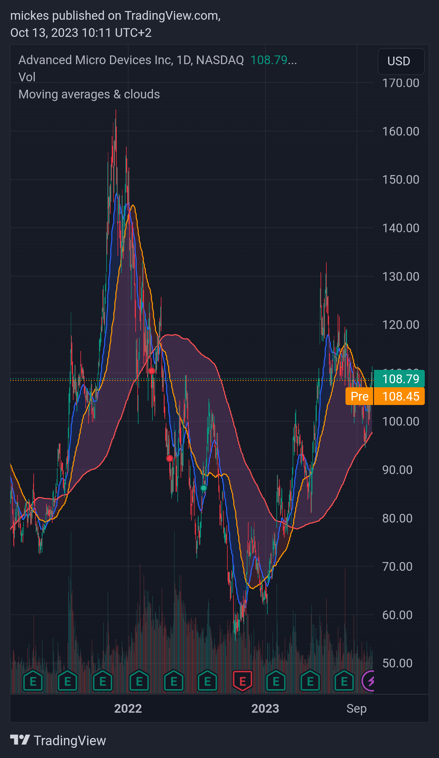
Task: Open the USD currency selector
Action: (x=401, y=61)
